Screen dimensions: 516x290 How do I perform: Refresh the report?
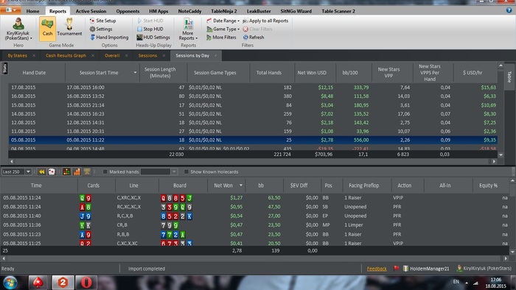254,38
